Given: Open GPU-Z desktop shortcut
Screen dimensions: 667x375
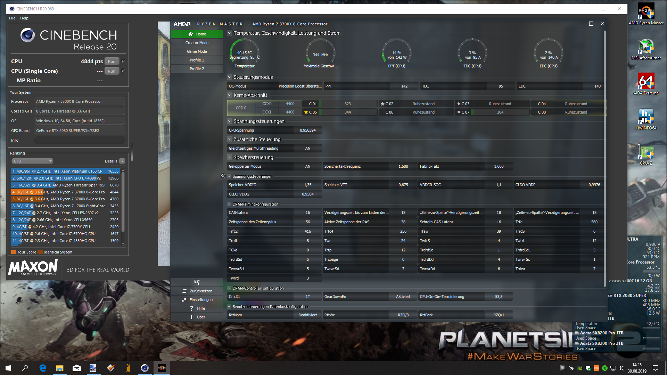Looking at the screenshot, I should click(646, 152).
